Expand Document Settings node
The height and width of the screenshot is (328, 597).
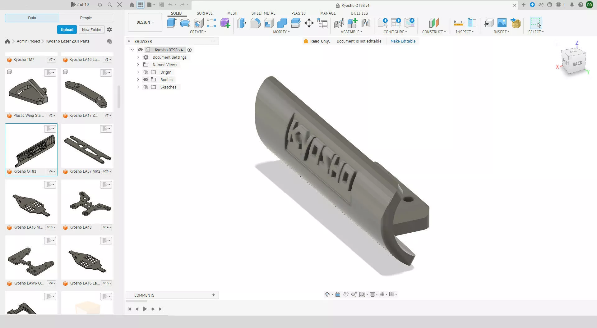pos(138,57)
